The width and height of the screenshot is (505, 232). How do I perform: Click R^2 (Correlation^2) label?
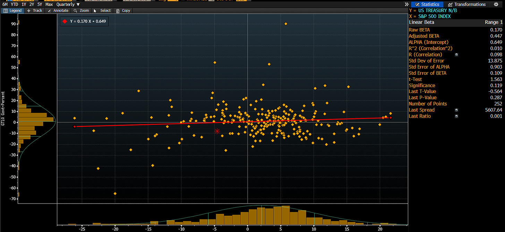click(430, 48)
